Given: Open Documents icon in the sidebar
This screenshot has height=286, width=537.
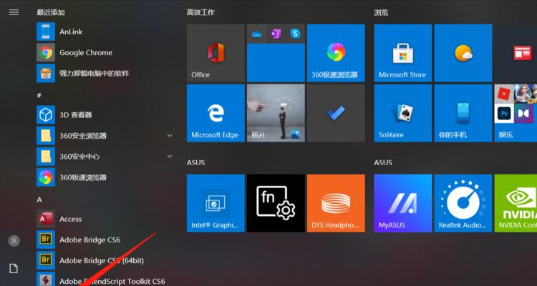Looking at the screenshot, I should [14, 269].
